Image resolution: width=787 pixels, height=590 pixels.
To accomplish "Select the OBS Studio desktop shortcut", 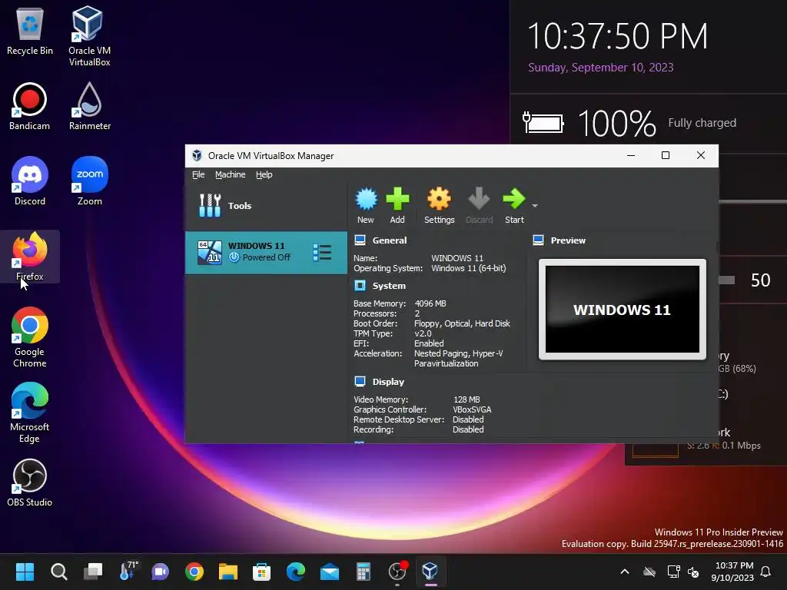I will pos(30,482).
